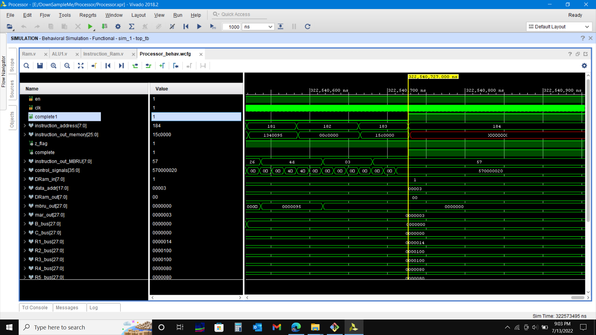The height and width of the screenshot is (335, 596).
Task: Open the Default Layout dropdown
Action: [559, 27]
